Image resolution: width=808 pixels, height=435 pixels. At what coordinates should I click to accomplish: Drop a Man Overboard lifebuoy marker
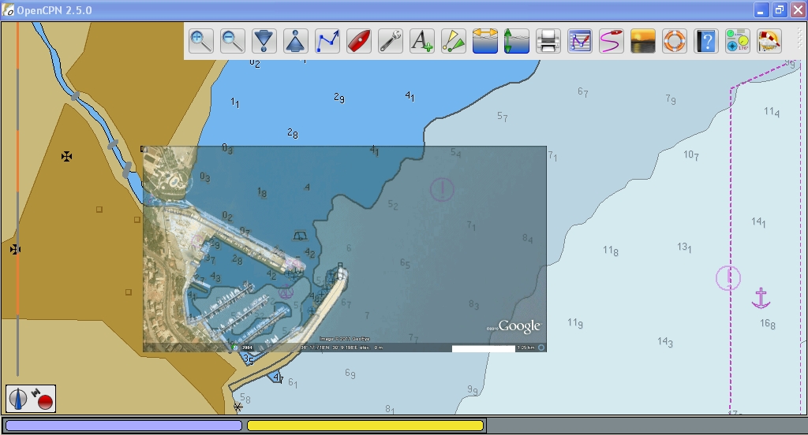click(x=675, y=41)
